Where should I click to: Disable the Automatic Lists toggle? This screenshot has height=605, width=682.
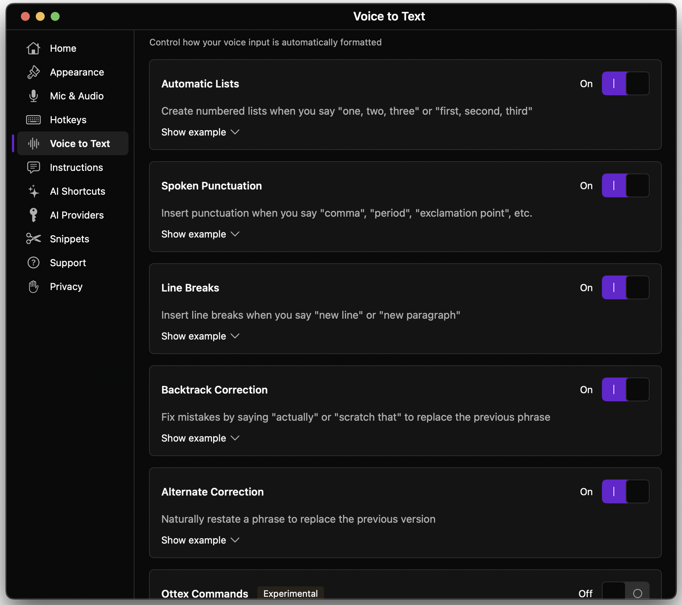(x=625, y=83)
